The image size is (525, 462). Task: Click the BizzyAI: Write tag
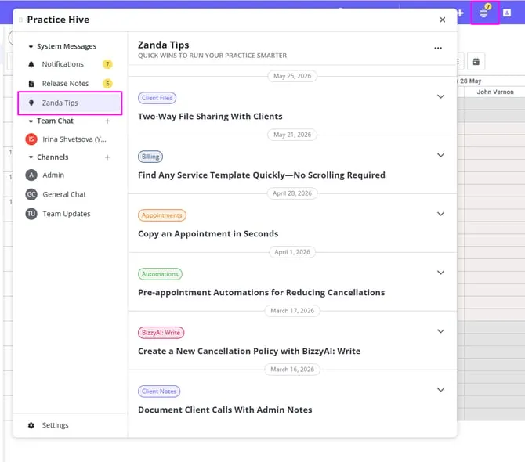click(161, 333)
